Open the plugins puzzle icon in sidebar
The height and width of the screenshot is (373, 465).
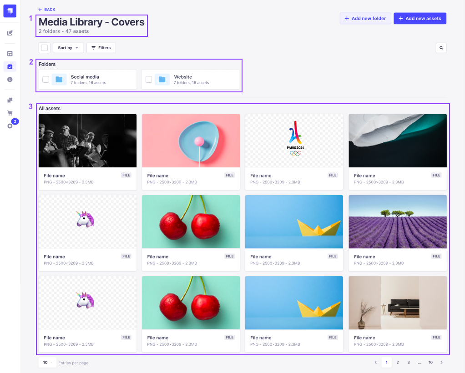click(10, 100)
